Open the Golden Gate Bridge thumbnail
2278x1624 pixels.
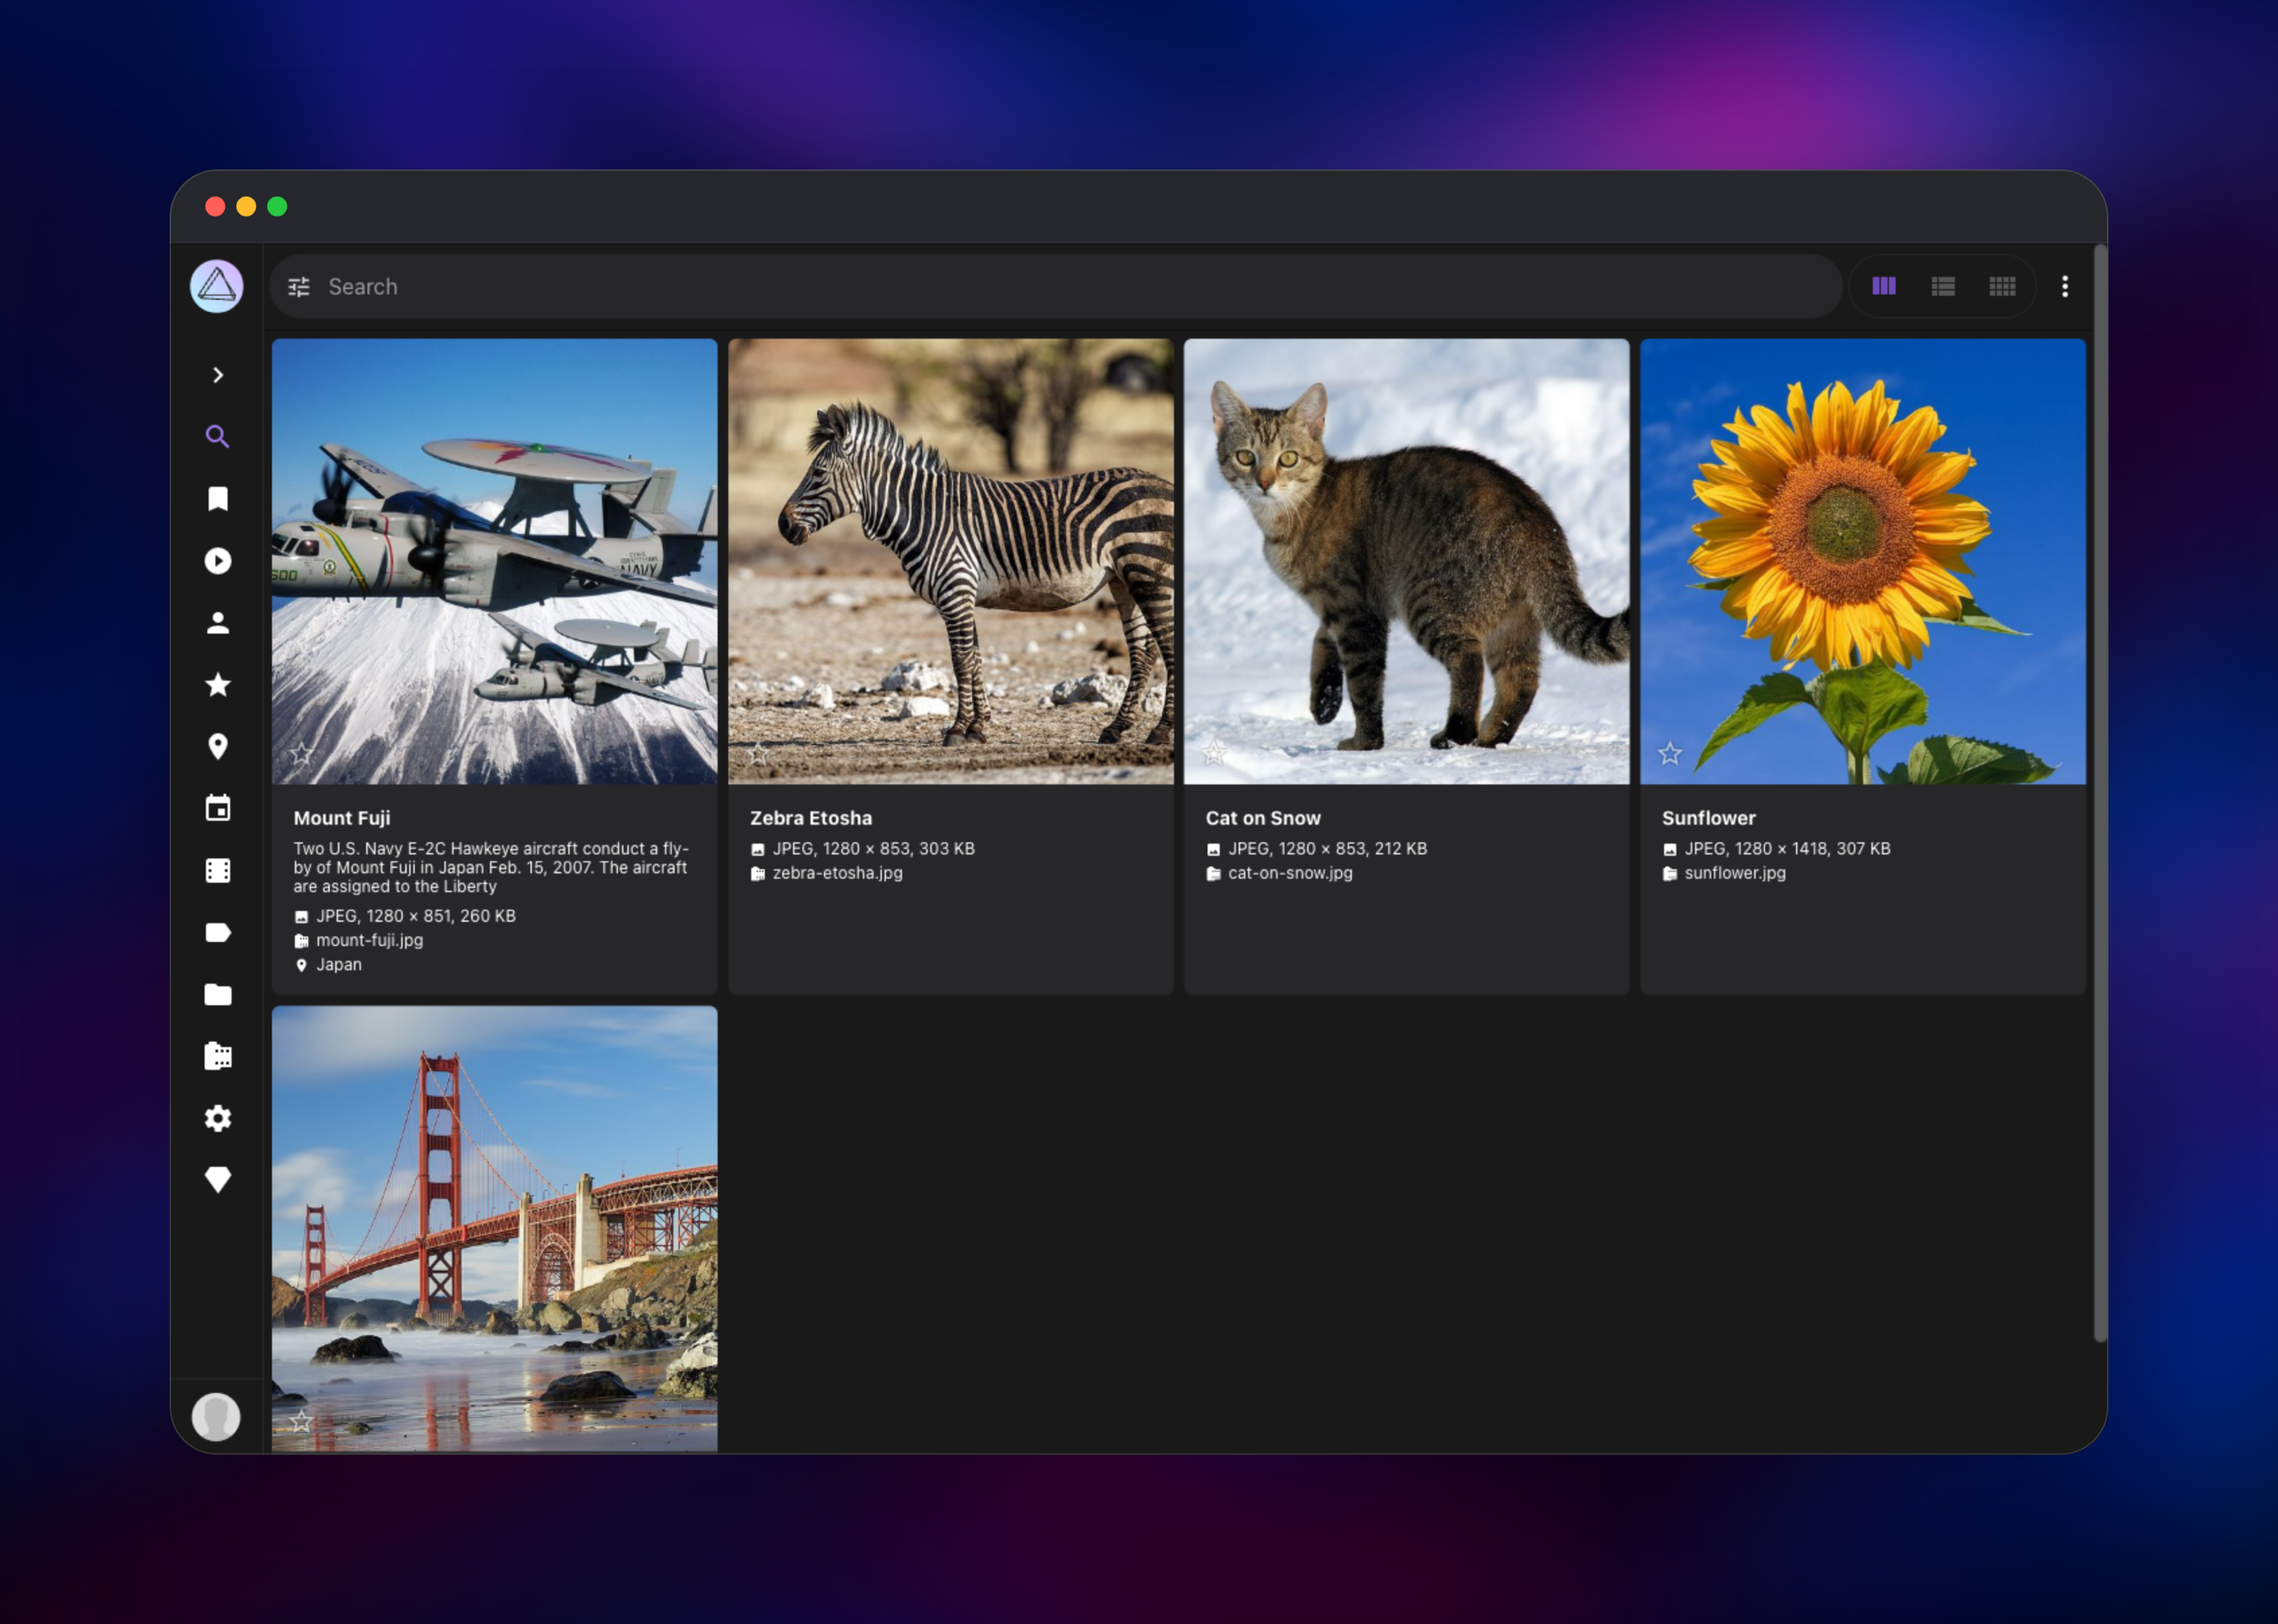tap(495, 1229)
